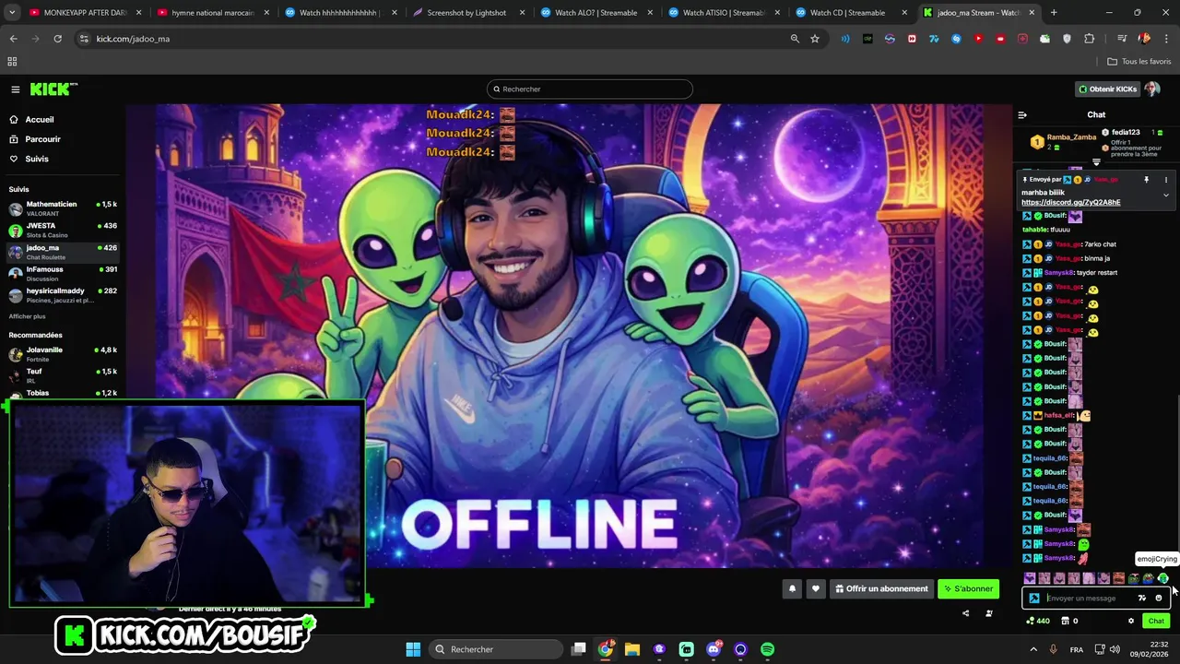Click the S'abonner button
The image size is (1180, 664).
coord(968,588)
